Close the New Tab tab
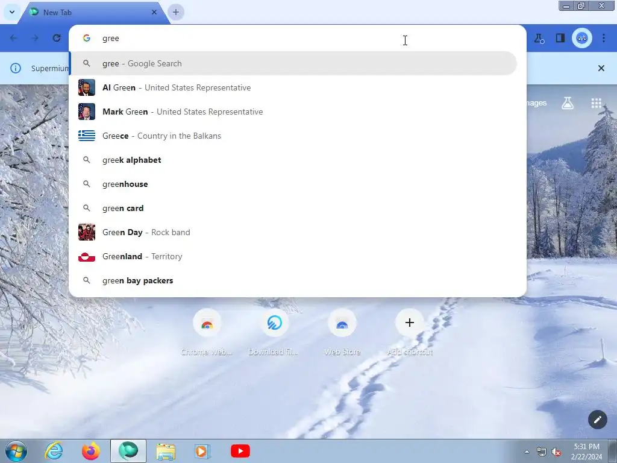 [x=154, y=12]
